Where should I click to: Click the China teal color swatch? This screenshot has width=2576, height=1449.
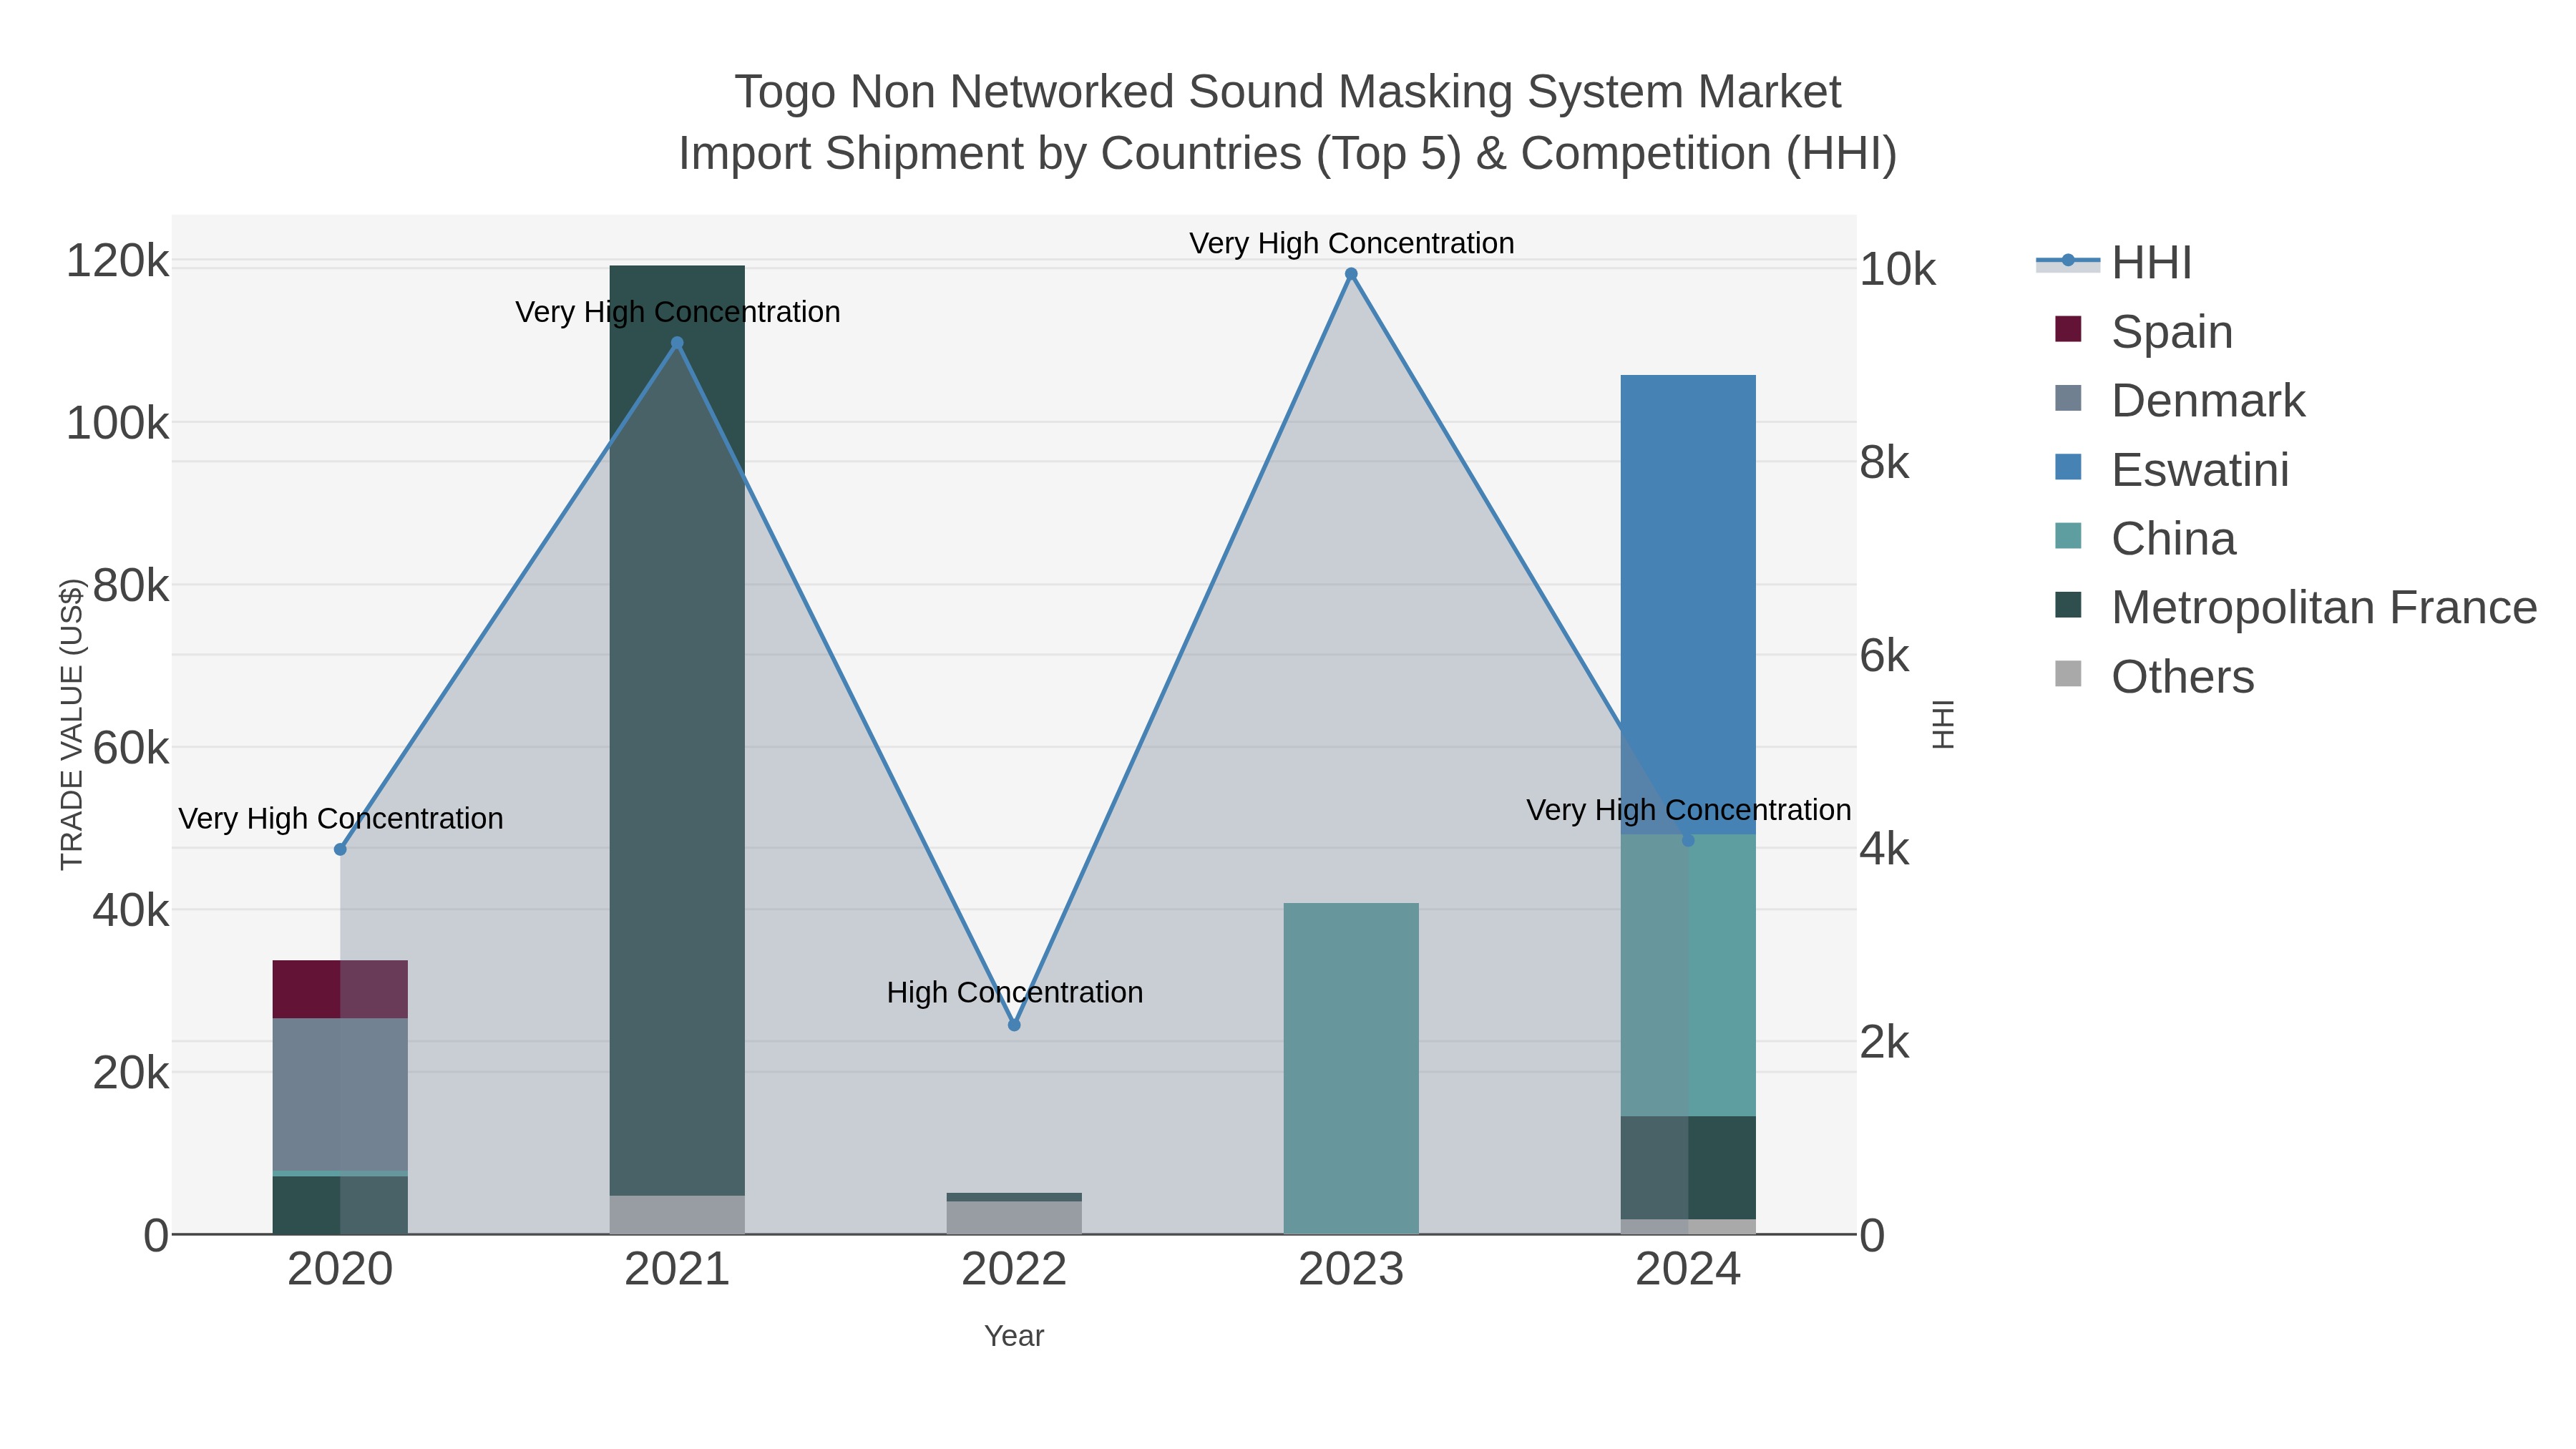2068,536
